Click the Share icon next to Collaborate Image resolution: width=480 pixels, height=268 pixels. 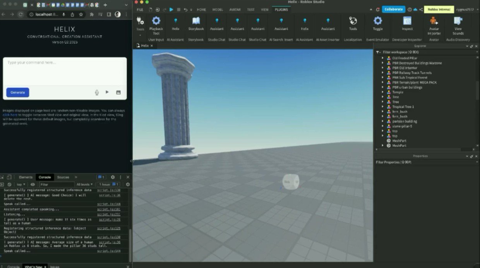421,9
